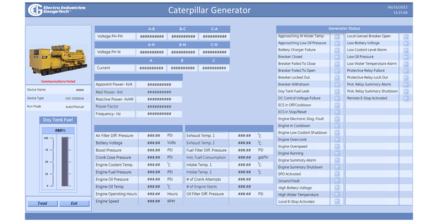Toggle Battery Charger Failure status box
This screenshot has height=222, width=438.
pos(337,50)
